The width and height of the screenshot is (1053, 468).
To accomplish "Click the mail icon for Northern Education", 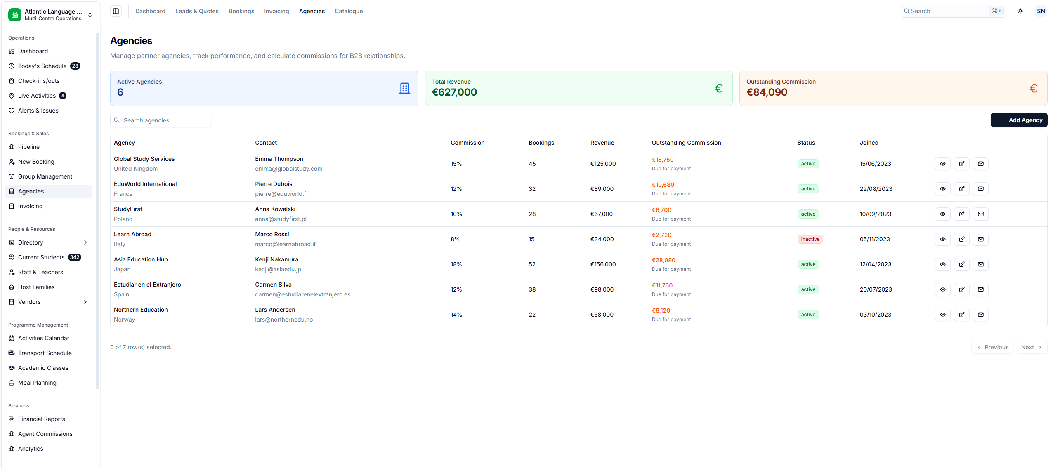I will (x=980, y=315).
